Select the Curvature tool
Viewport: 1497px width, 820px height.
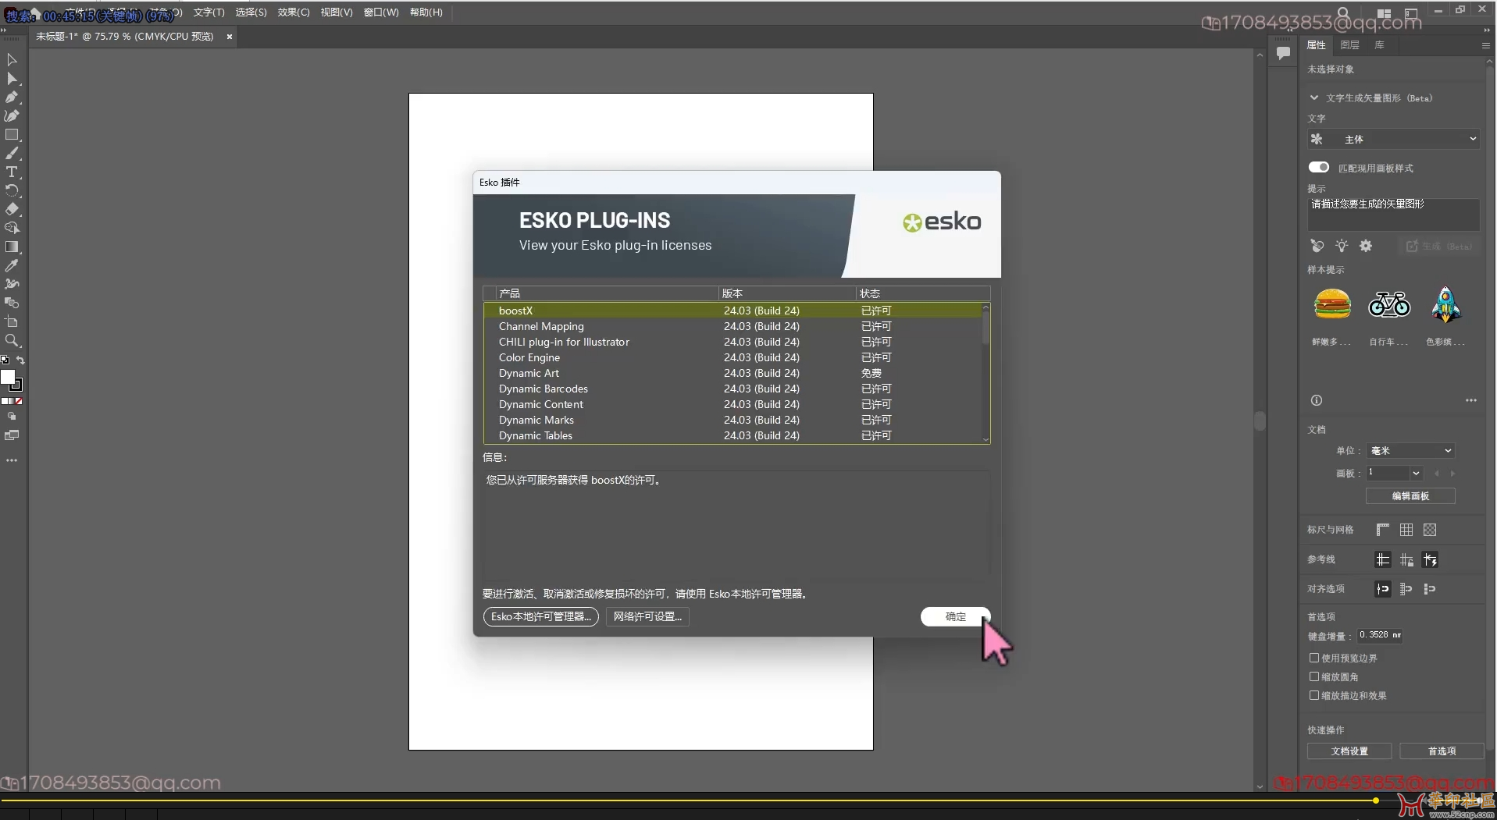pyautogui.click(x=12, y=116)
